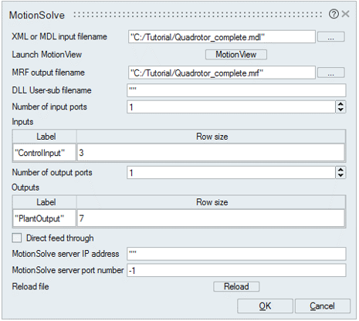Open the help question mark icon

(334, 14)
